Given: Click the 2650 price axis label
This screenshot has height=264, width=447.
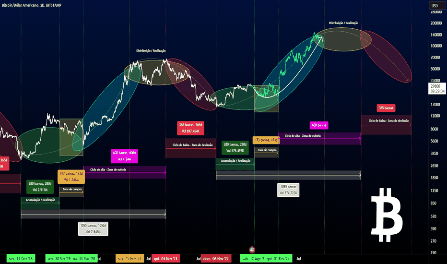Looking at the screenshot, I should (434, 166).
